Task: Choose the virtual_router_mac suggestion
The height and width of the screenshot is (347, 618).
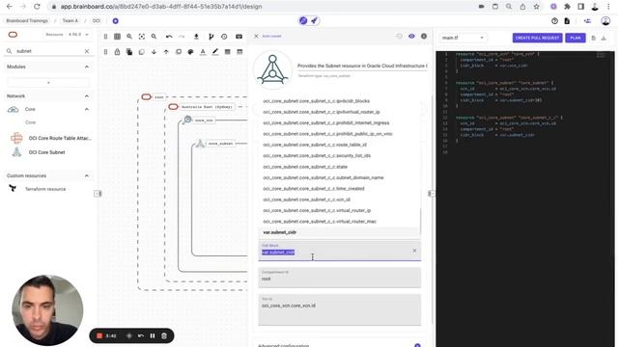Action: pos(339,222)
